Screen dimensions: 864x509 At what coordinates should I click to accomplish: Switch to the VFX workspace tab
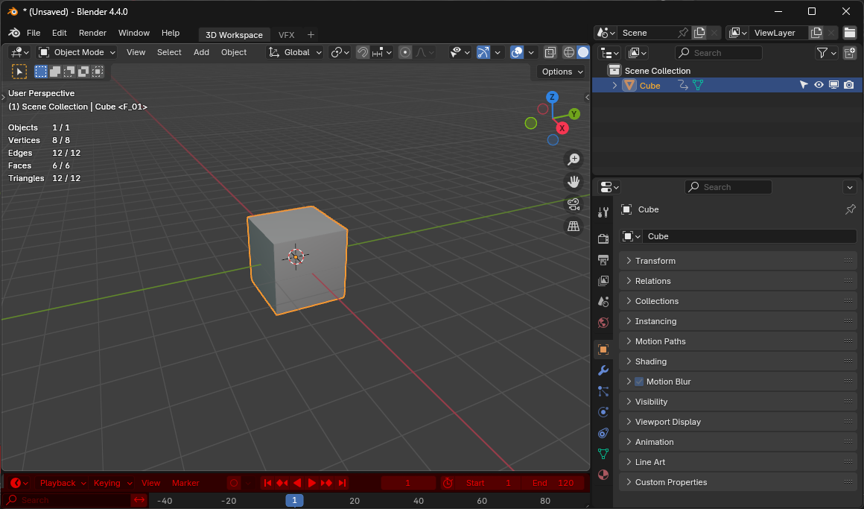[x=287, y=35]
